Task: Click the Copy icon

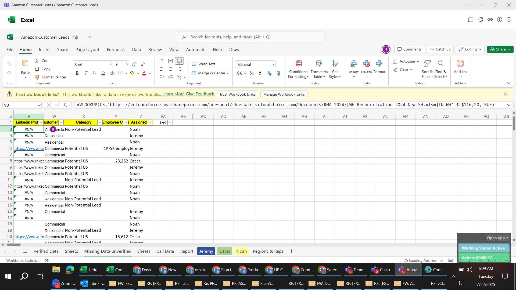Action: pyautogui.click(x=37, y=69)
